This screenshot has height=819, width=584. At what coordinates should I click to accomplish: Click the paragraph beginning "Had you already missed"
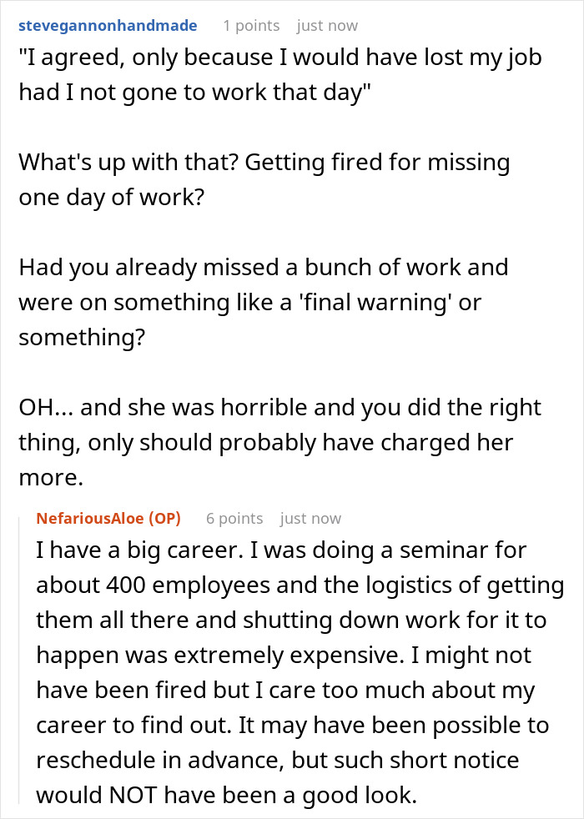[x=264, y=302]
